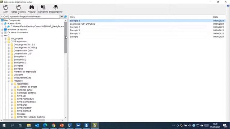
Task: Select the Exemplo 3 project row
Action: coord(147,21)
